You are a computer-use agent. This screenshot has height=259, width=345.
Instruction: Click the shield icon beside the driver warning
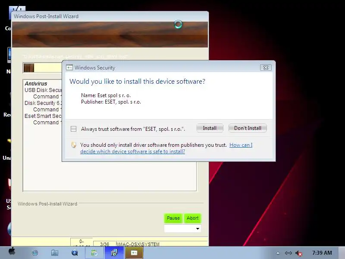(x=74, y=145)
